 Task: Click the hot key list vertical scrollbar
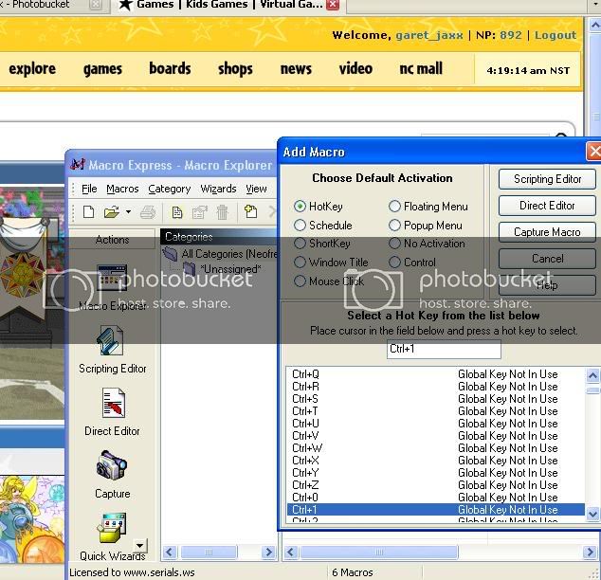coord(593,445)
